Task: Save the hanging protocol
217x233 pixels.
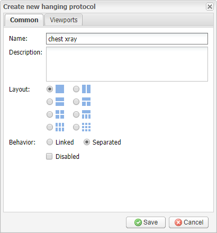Action: [146, 222]
